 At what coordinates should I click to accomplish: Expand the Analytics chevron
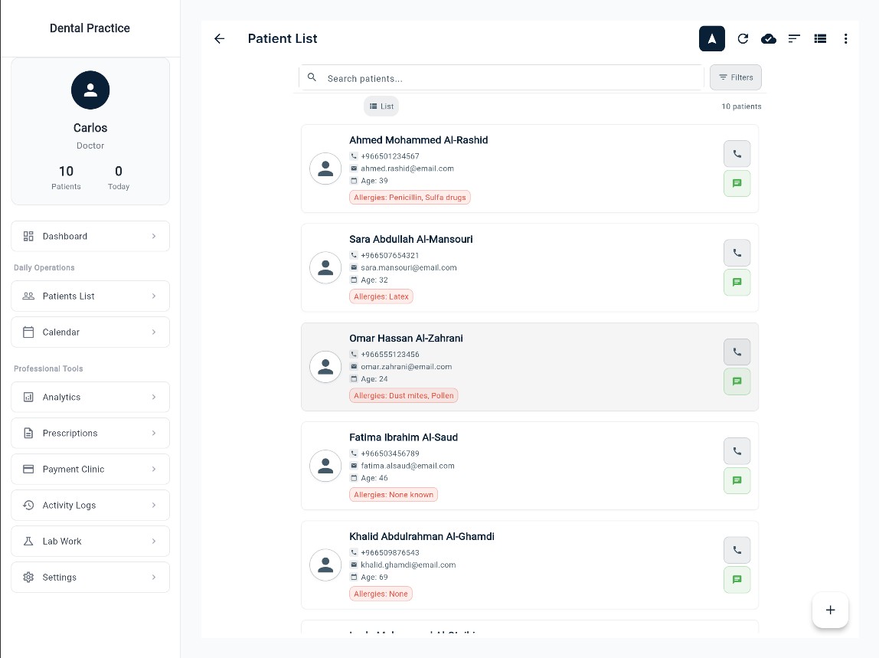(154, 397)
